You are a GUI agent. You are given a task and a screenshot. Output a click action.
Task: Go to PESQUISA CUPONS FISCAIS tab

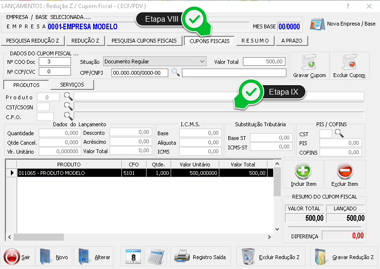coord(144,41)
